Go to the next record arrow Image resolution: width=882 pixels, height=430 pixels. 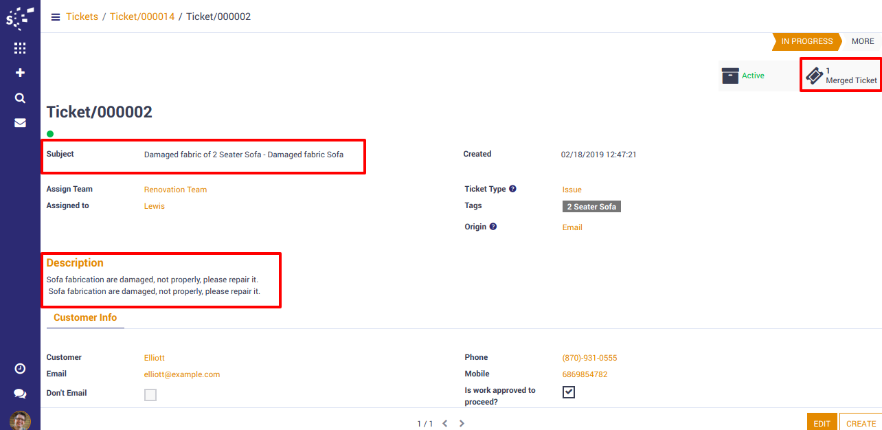pyautogui.click(x=462, y=424)
